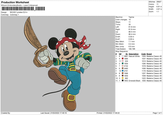163x115 pixels.
Task: Click thread code '1004'
Action: point(144,56)
